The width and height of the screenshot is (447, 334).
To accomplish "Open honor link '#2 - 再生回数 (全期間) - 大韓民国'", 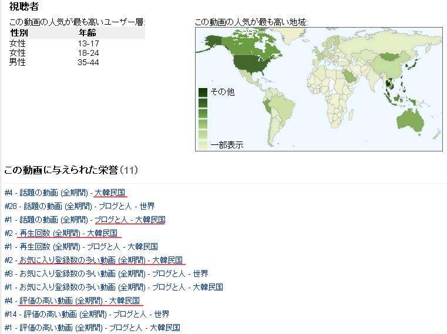I will 61,233.
